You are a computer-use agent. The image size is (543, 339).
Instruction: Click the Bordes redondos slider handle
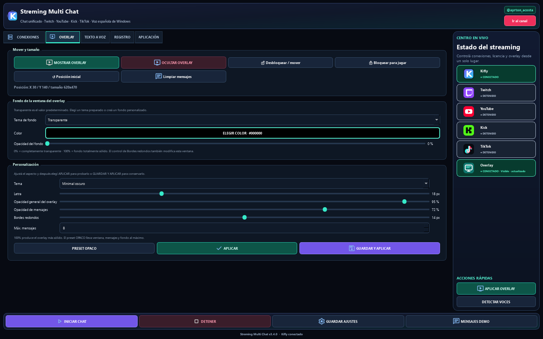click(x=244, y=217)
